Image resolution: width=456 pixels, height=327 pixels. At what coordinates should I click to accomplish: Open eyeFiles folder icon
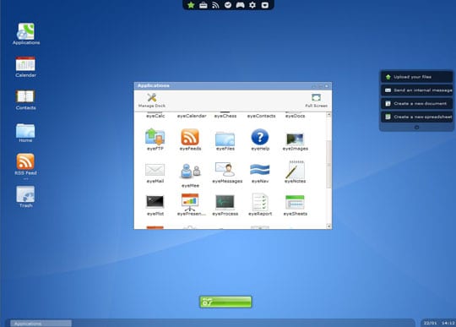[x=225, y=139]
